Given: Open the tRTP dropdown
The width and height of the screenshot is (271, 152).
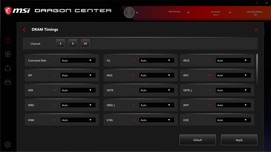Looking at the screenshot, I should pos(233,105).
